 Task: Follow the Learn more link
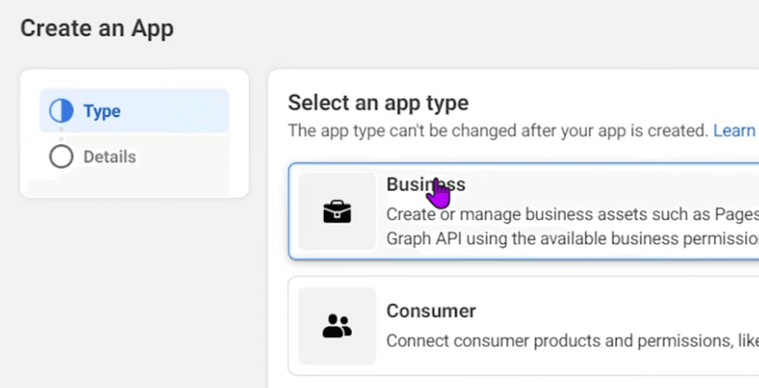[736, 131]
